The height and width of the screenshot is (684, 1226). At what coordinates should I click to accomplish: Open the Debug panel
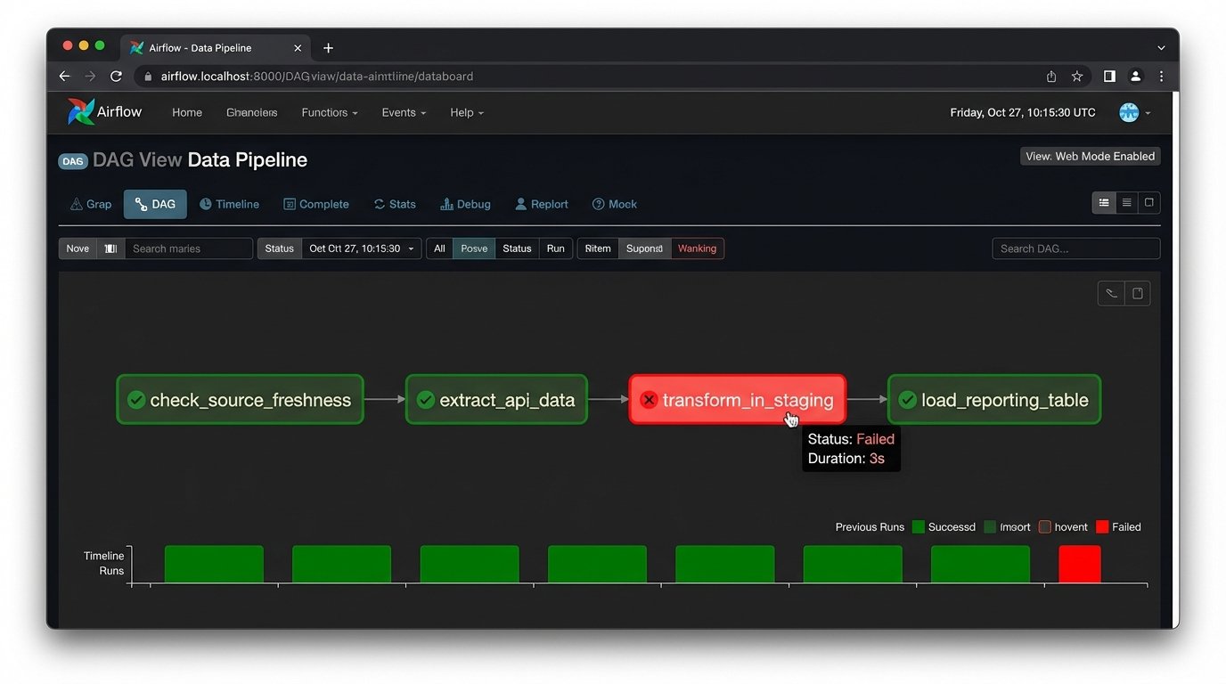click(465, 204)
